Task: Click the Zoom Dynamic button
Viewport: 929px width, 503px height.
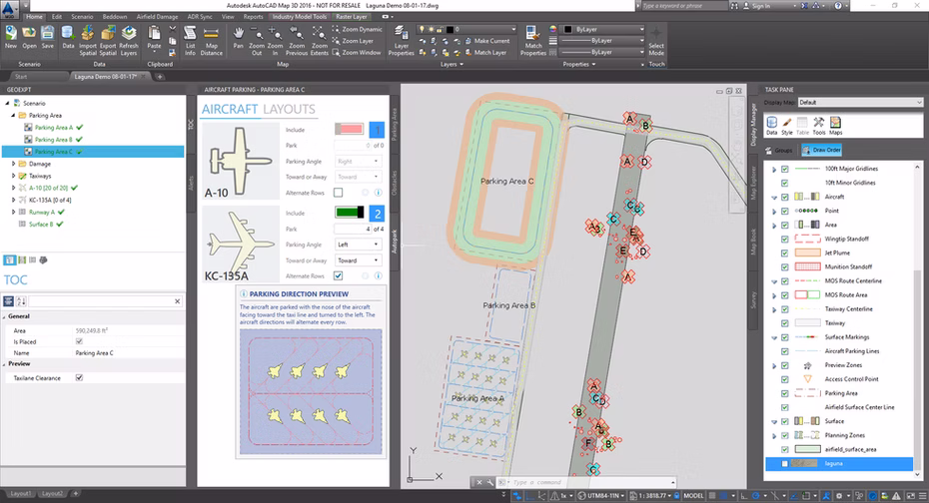Action: (357, 29)
